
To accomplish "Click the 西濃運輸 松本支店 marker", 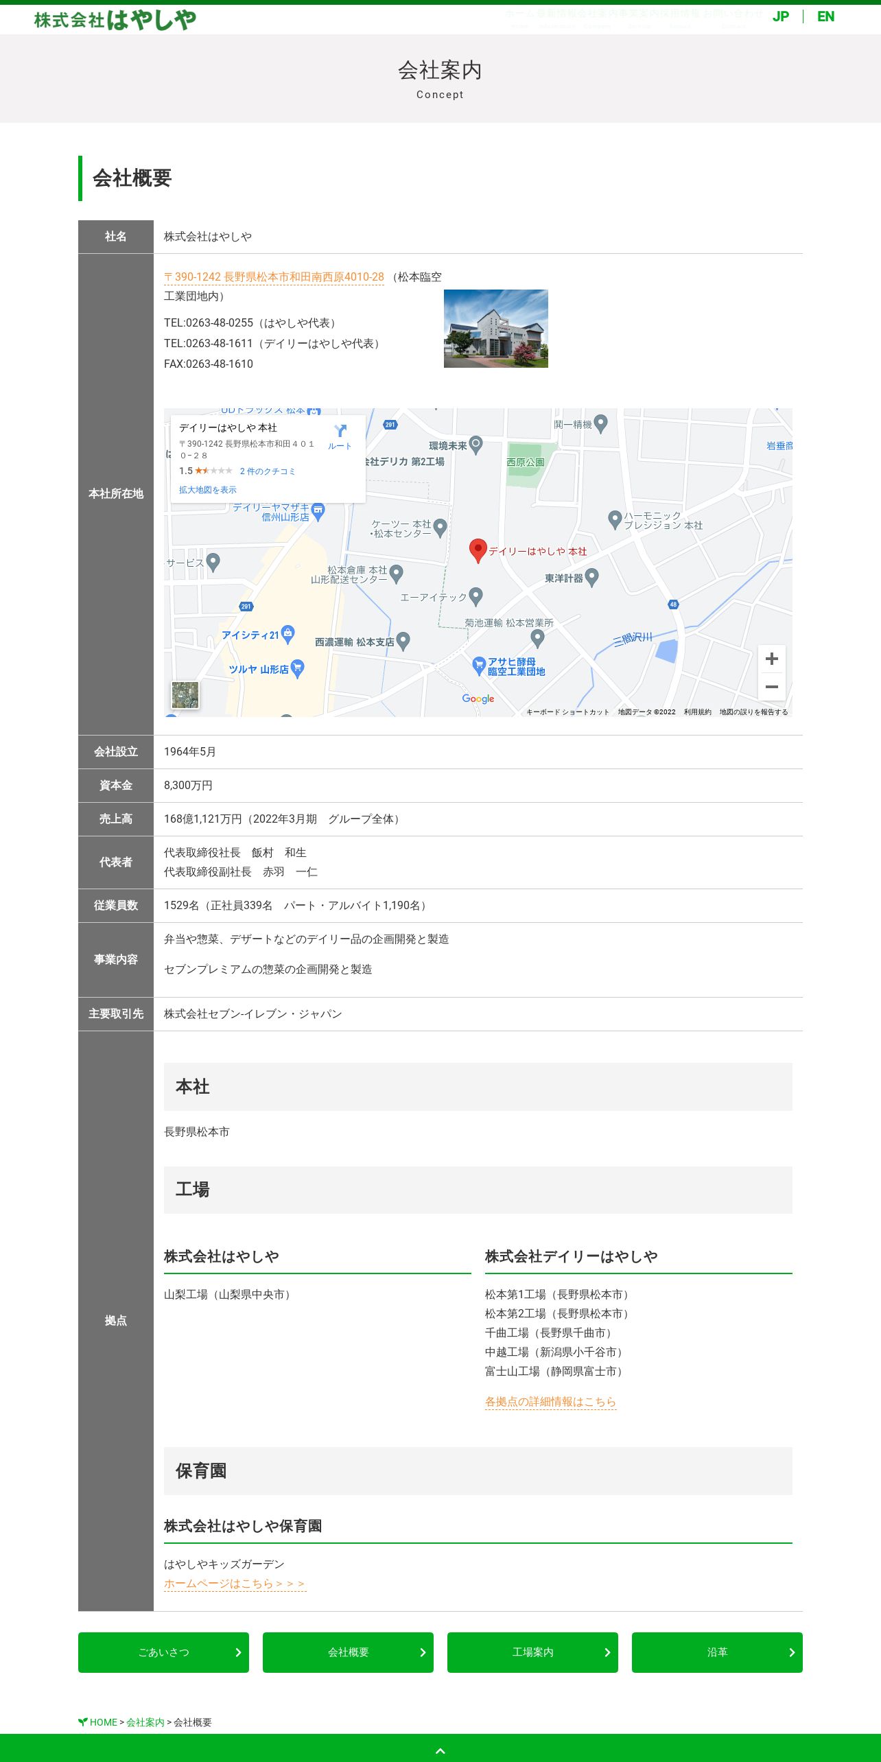I will [x=403, y=641].
